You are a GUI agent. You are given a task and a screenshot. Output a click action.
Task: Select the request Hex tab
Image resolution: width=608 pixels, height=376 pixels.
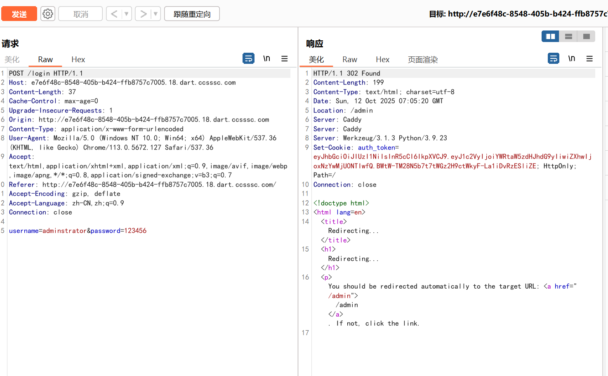point(78,60)
